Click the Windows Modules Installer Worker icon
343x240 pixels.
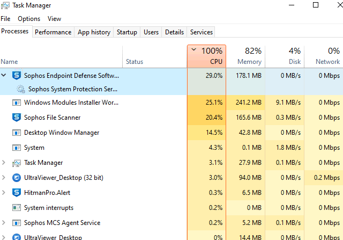[16, 103]
